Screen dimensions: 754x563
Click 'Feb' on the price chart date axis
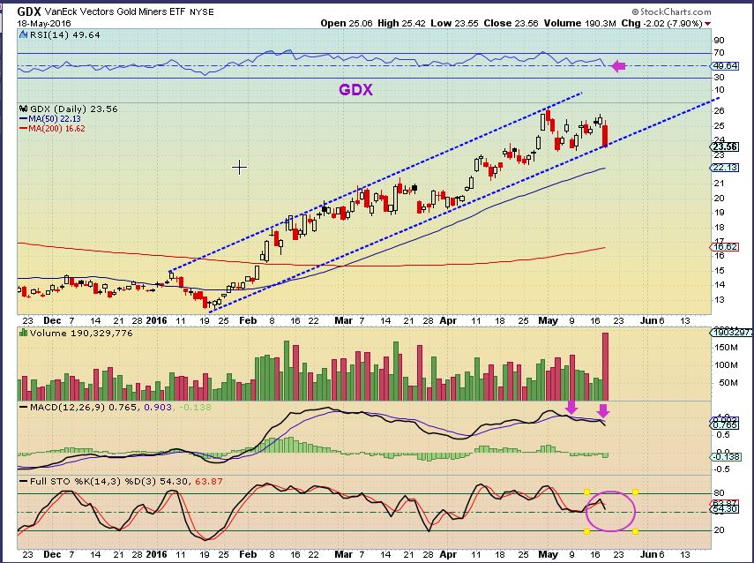pos(248,320)
